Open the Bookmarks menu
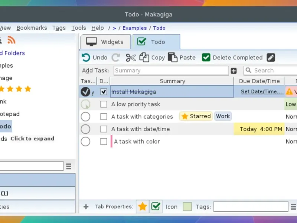Screen dimensions: 297x223 click(x=32, y=28)
